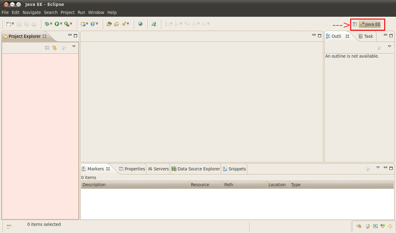Maximize the editor area

click(x=320, y=36)
